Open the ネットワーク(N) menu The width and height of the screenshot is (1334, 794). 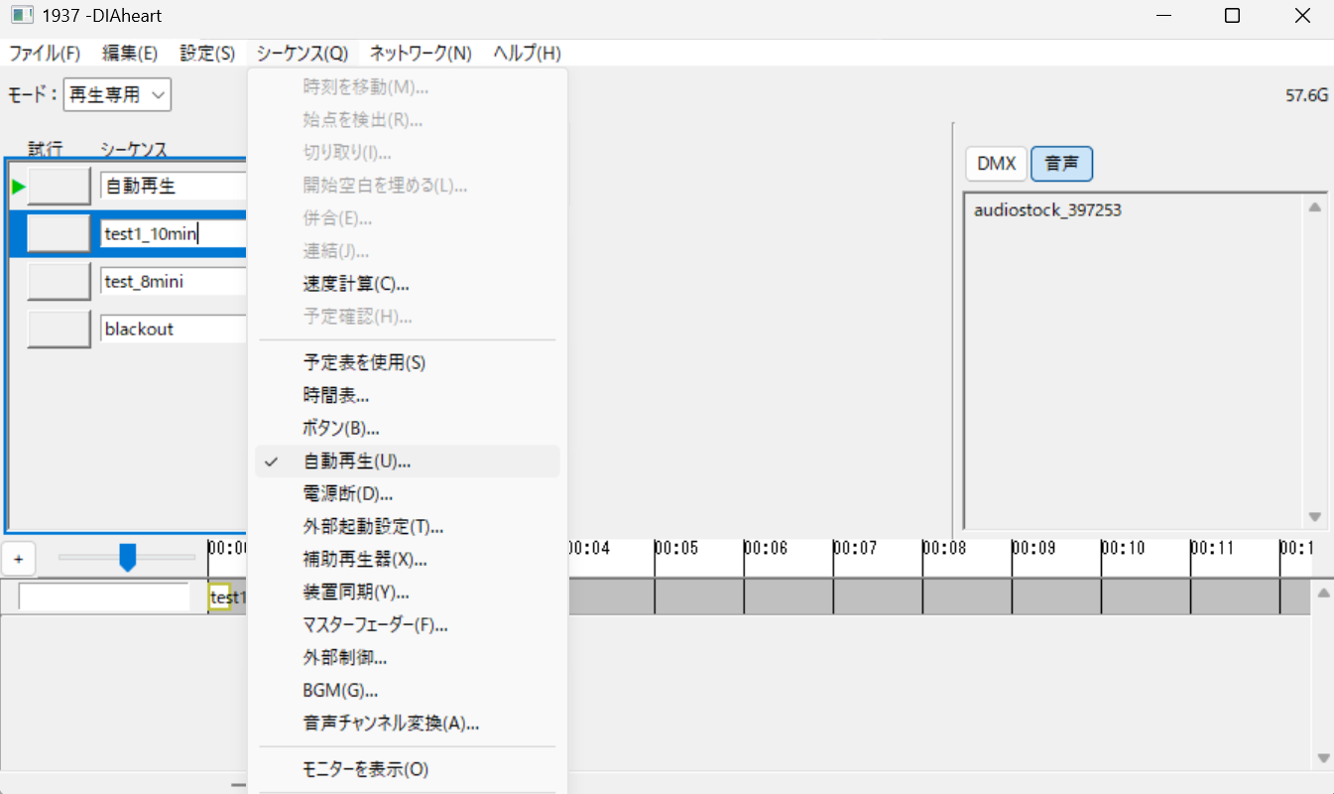click(421, 54)
